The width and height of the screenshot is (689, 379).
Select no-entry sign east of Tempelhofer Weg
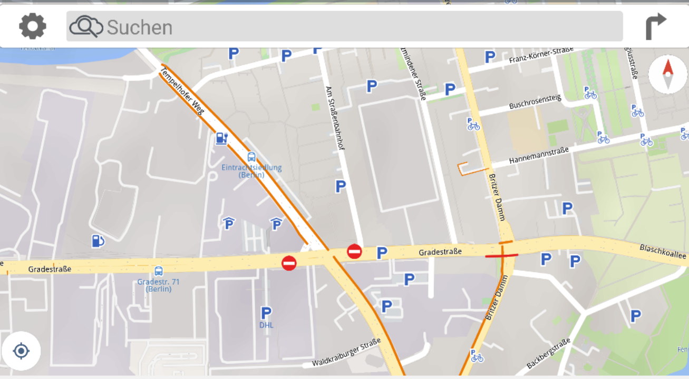pyautogui.click(x=355, y=252)
